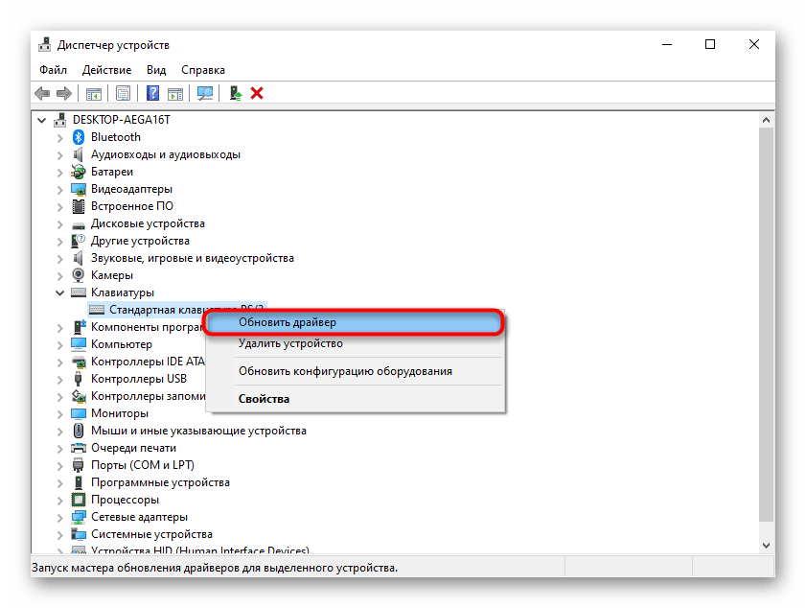Click the Scan for hardware changes monitor icon
This screenshot has height=608, width=806.
click(204, 93)
